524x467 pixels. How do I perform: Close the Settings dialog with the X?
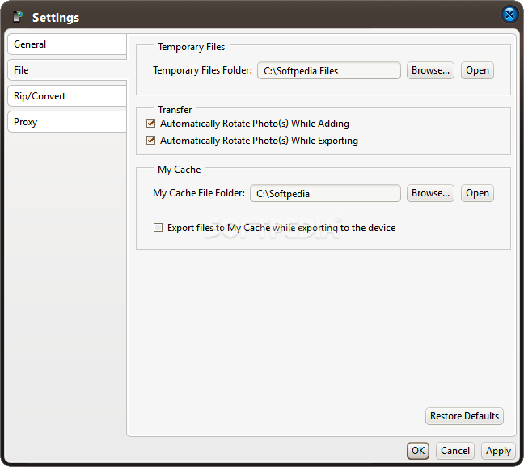(509, 15)
